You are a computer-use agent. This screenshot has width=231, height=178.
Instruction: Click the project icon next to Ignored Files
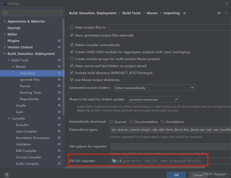[59, 79]
